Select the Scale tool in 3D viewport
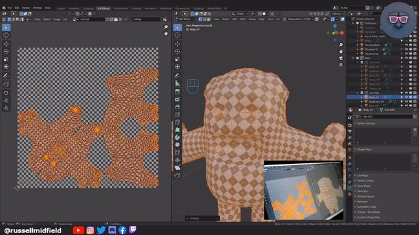The image size is (419, 235). pos(177,59)
